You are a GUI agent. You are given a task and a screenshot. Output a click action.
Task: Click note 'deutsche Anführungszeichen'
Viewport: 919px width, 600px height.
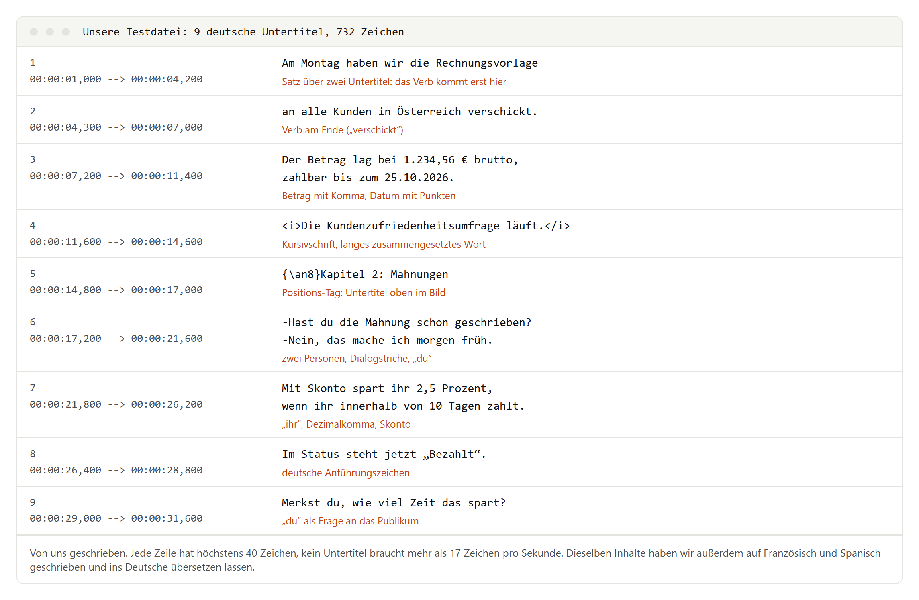pyautogui.click(x=346, y=473)
